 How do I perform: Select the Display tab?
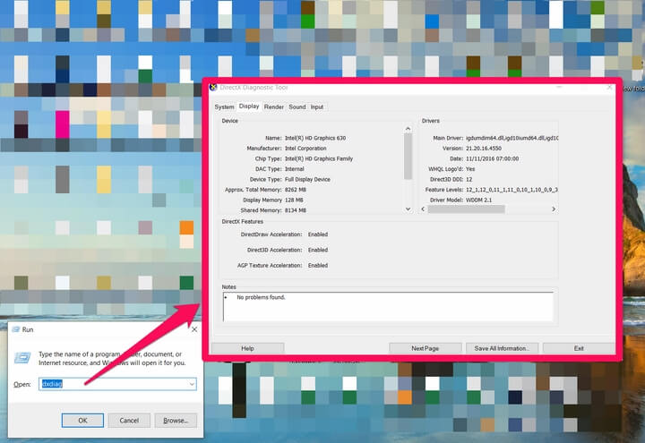pyautogui.click(x=249, y=106)
